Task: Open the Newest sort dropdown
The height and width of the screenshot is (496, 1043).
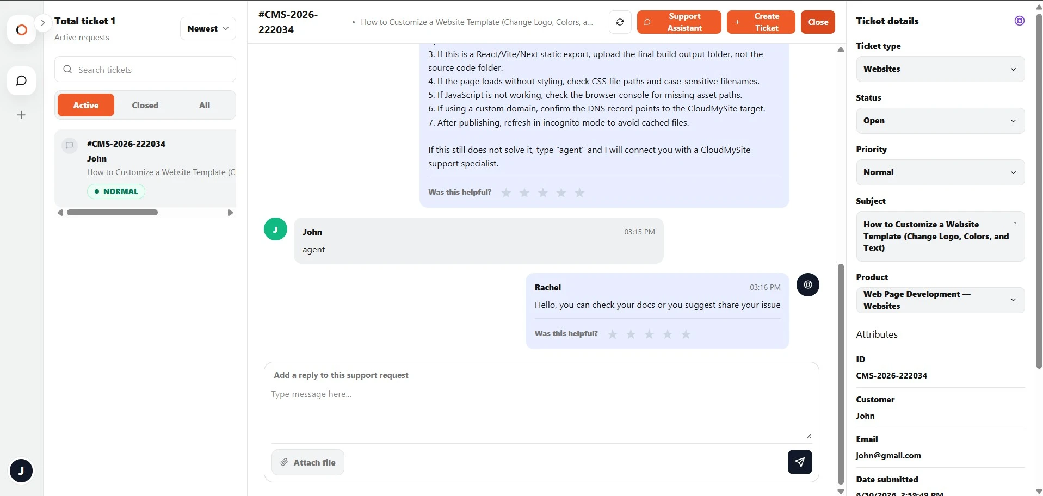Action: [x=208, y=29]
